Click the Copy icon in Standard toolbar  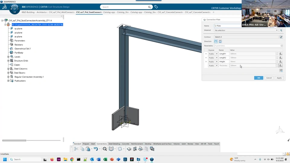tap(82, 149)
